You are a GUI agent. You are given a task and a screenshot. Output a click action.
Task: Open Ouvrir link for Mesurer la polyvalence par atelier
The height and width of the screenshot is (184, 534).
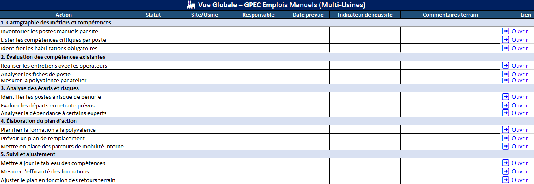tap(519, 80)
